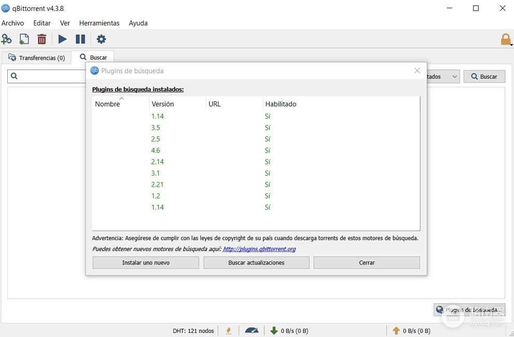Sort by the Versión column header
The image size is (514, 337).
[x=177, y=104]
